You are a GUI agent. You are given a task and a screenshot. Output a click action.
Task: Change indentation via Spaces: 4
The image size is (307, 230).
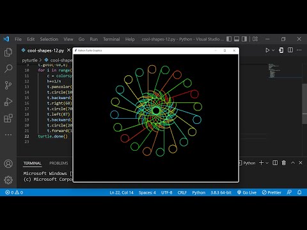147,192
